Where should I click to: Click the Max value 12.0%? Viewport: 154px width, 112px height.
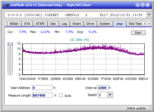tap(45, 32)
